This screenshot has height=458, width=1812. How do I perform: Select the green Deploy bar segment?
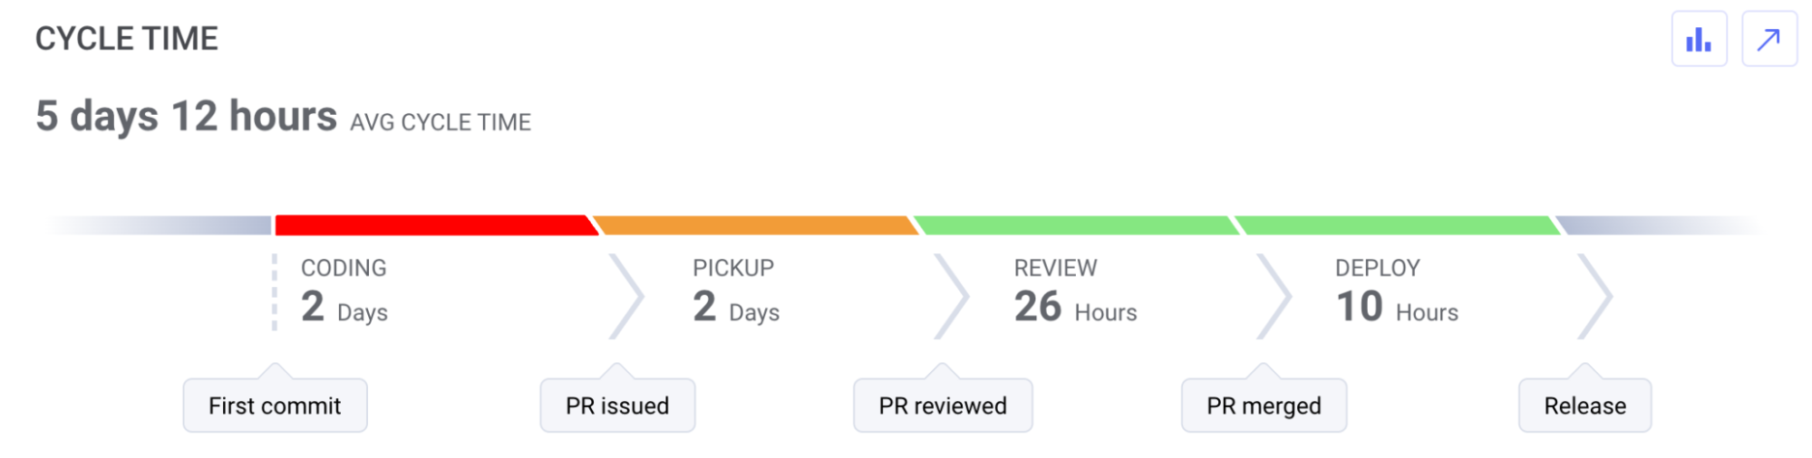click(1398, 225)
